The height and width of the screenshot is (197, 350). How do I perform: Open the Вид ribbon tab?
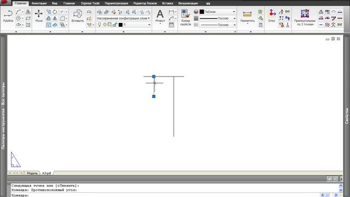click(55, 3)
